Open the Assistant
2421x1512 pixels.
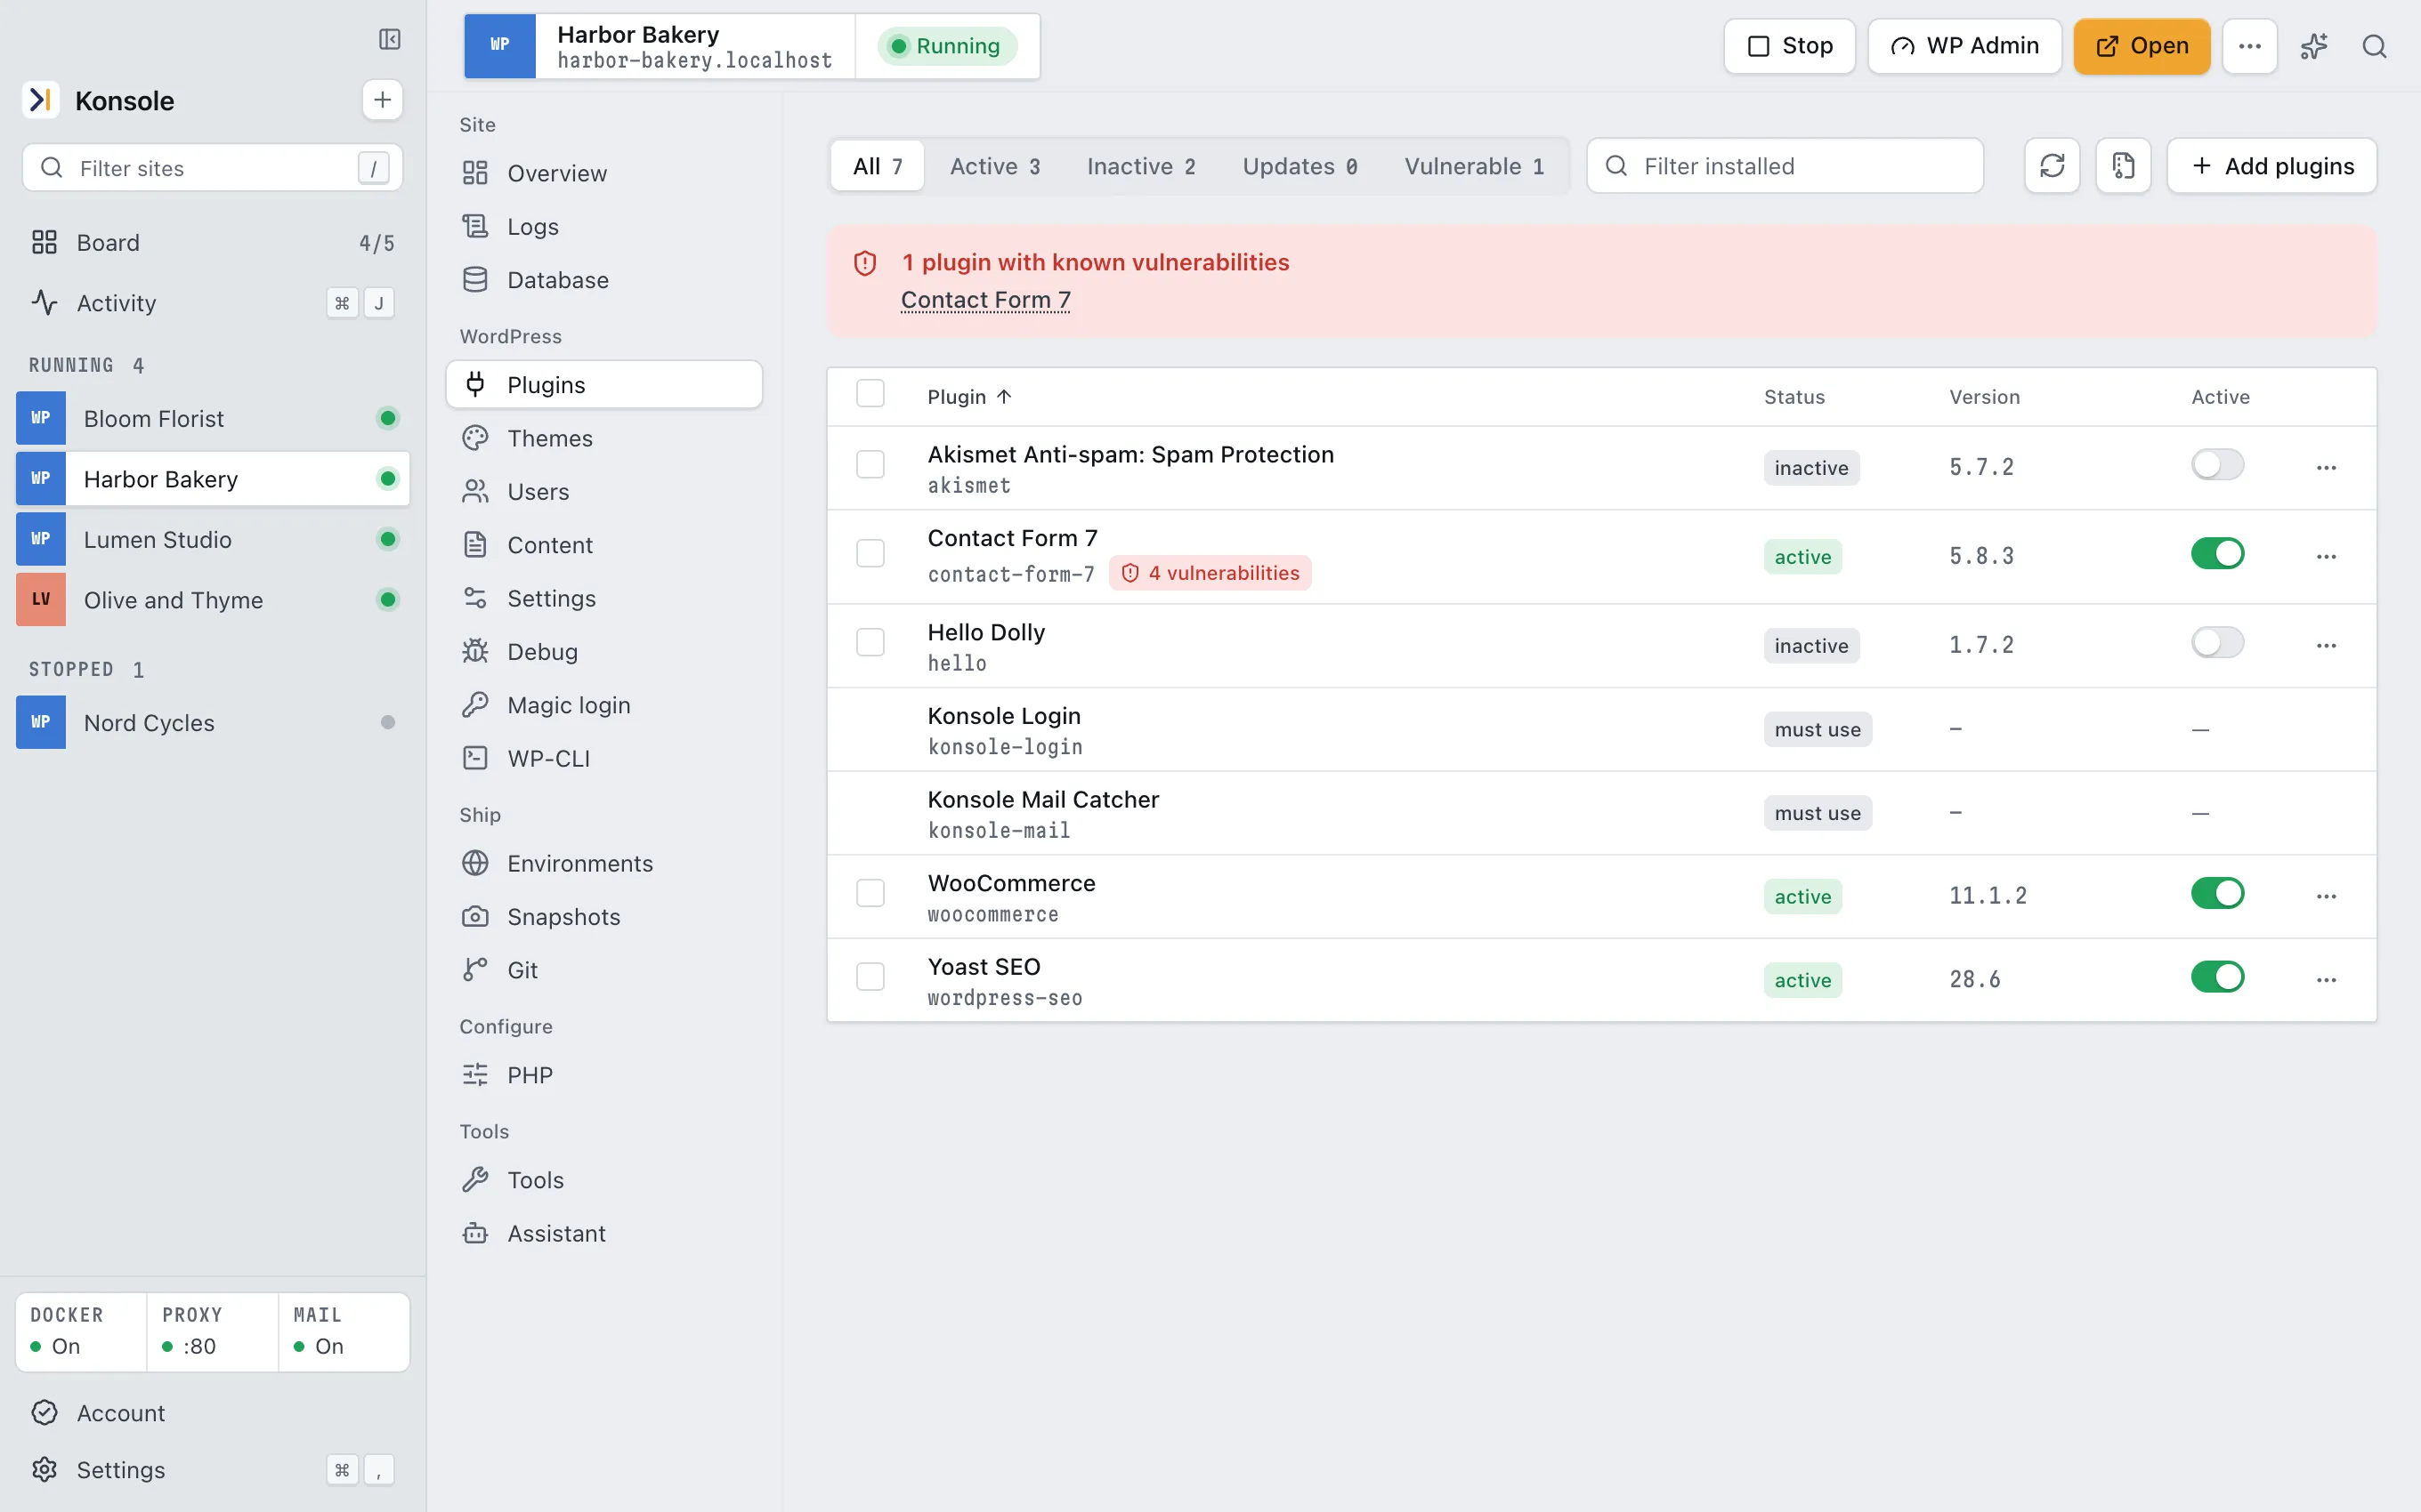(x=604, y=1233)
